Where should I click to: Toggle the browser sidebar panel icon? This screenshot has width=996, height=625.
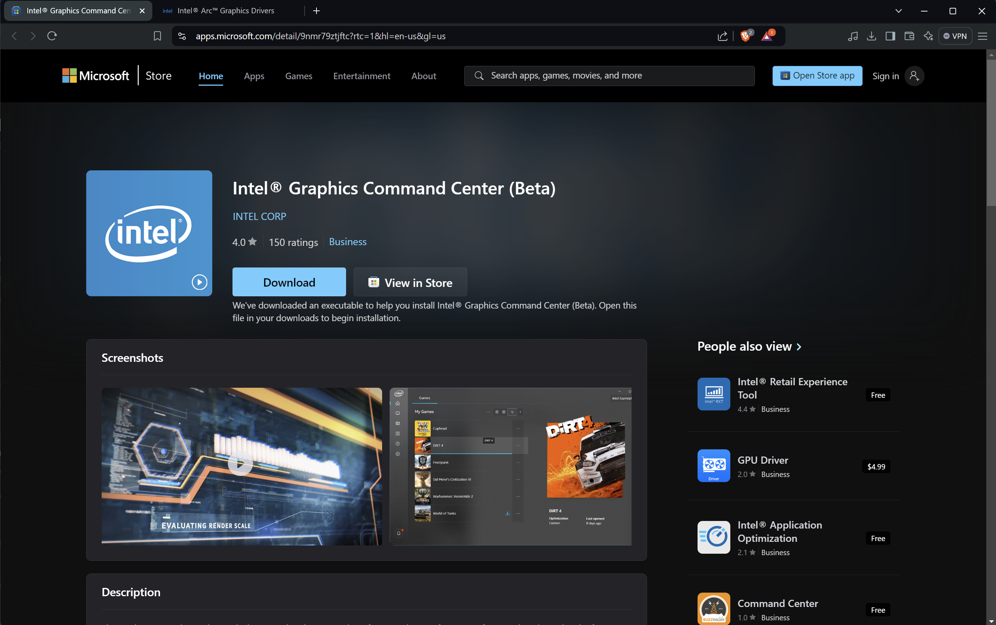(x=890, y=36)
